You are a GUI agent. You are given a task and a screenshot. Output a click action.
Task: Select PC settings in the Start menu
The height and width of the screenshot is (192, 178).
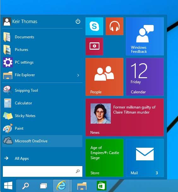42,62
